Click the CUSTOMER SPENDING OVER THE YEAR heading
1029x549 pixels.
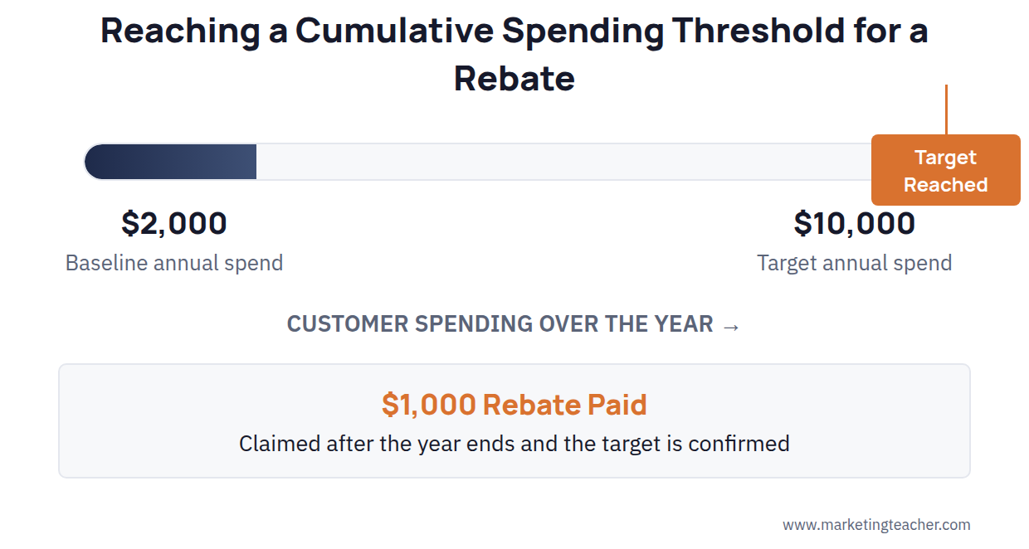(514, 324)
